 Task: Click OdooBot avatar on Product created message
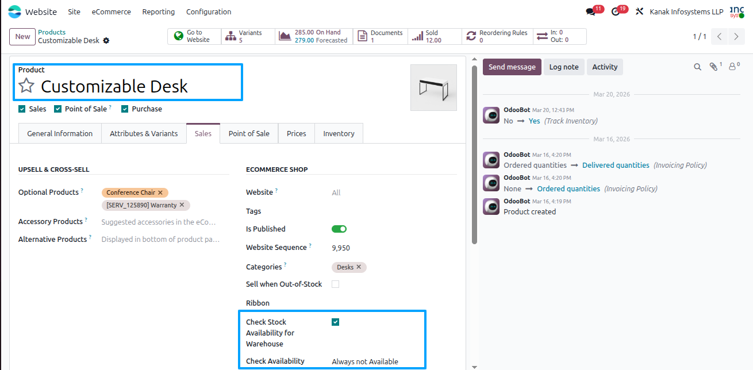pyautogui.click(x=491, y=206)
